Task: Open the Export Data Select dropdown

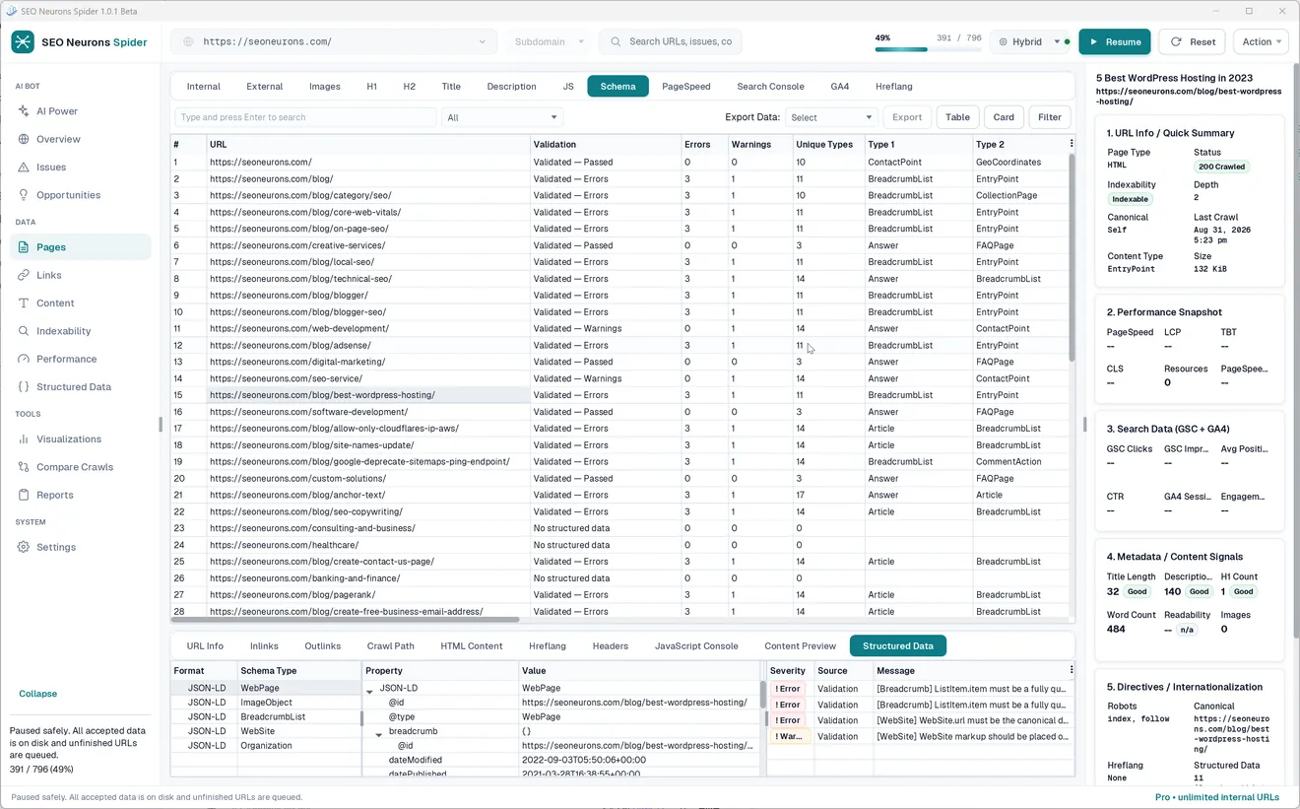Action: [x=832, y=117]
